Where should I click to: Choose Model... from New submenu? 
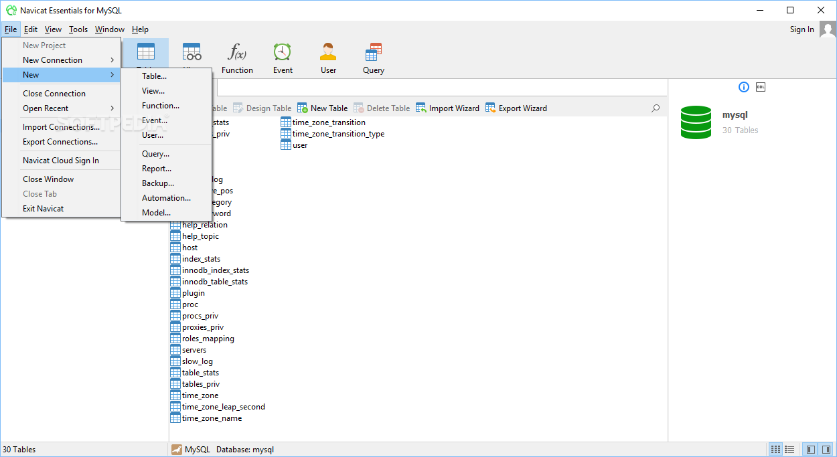166,213
